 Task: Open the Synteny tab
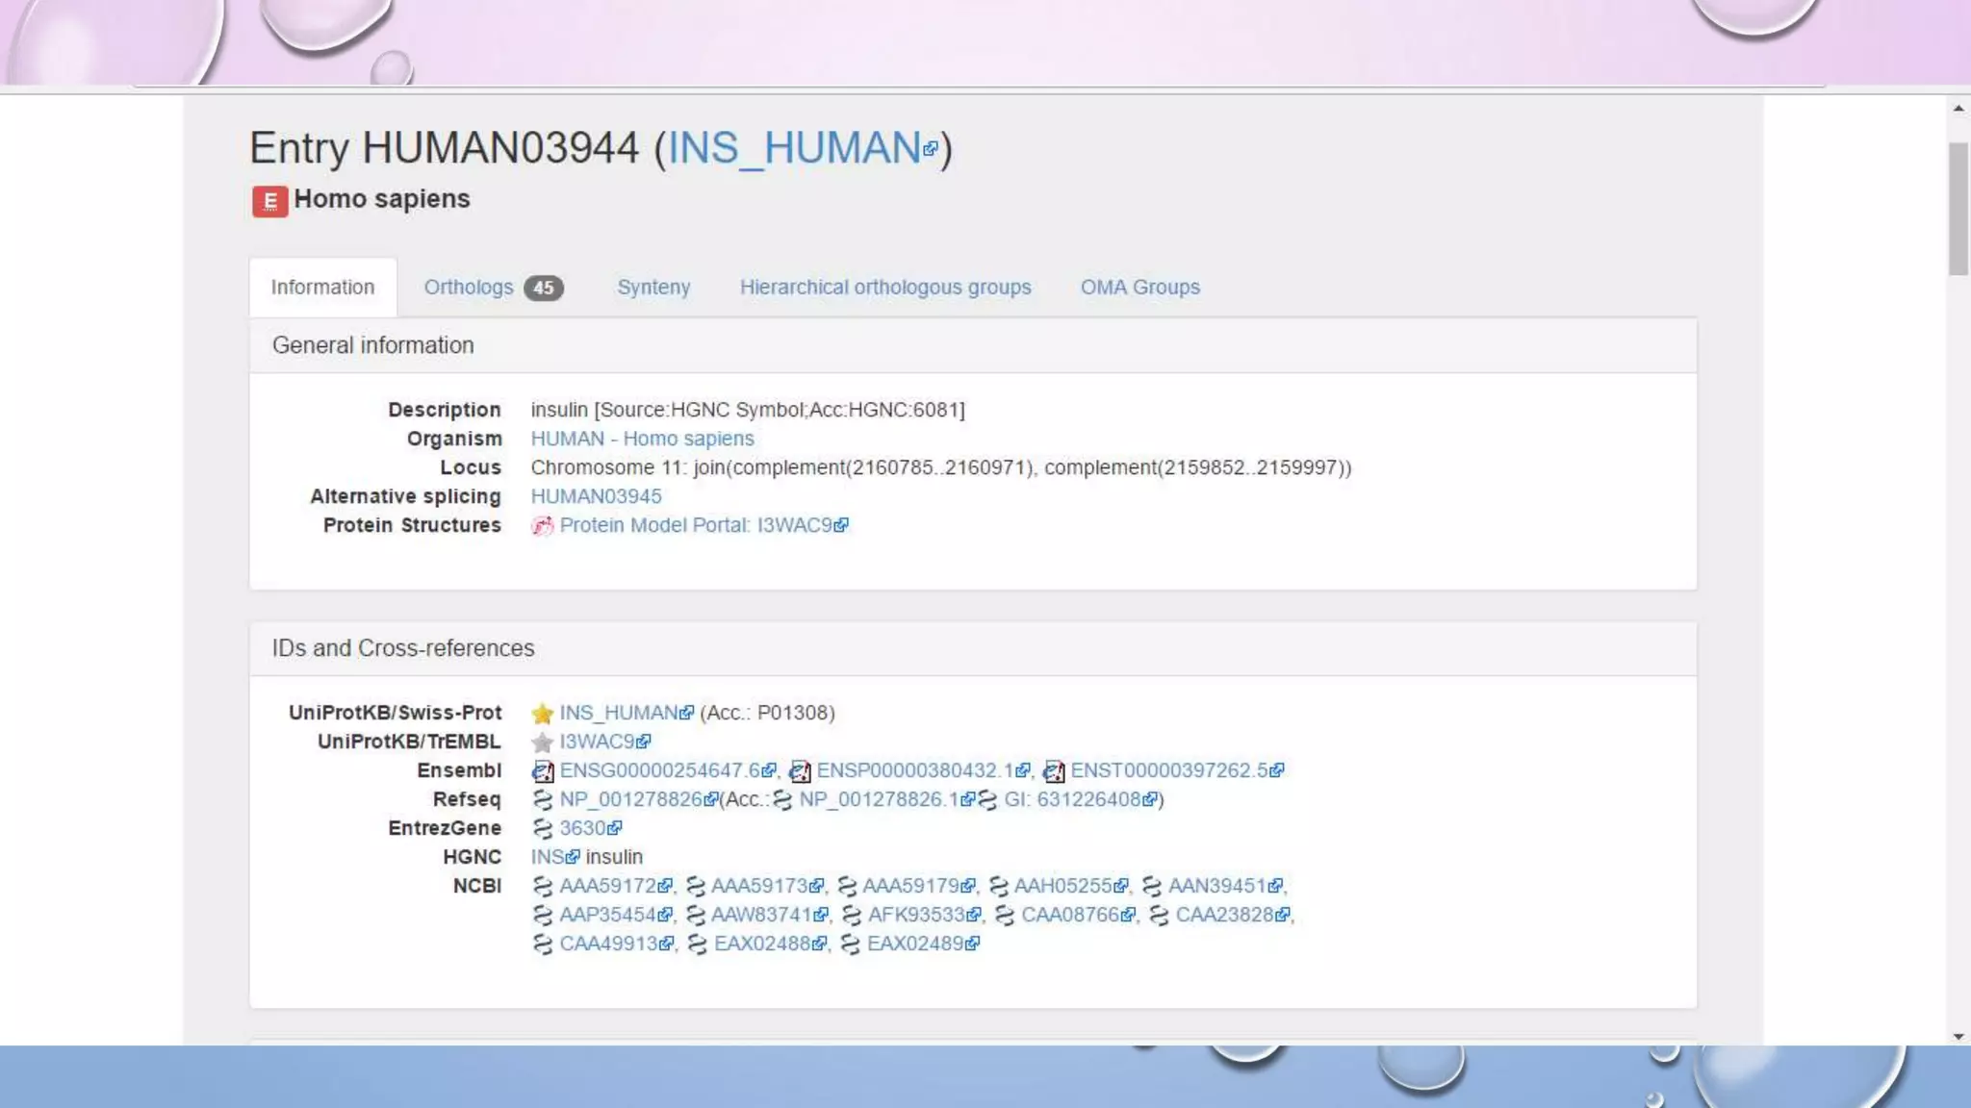pyautogui.click(x=653, y=288)
